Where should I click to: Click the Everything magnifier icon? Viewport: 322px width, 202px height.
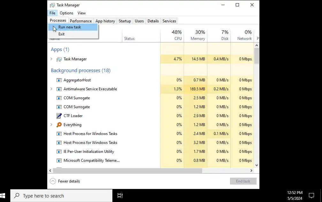pos(59,125)
